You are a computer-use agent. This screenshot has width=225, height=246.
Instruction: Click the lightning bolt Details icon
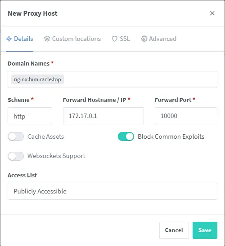(x=9, y=39)
